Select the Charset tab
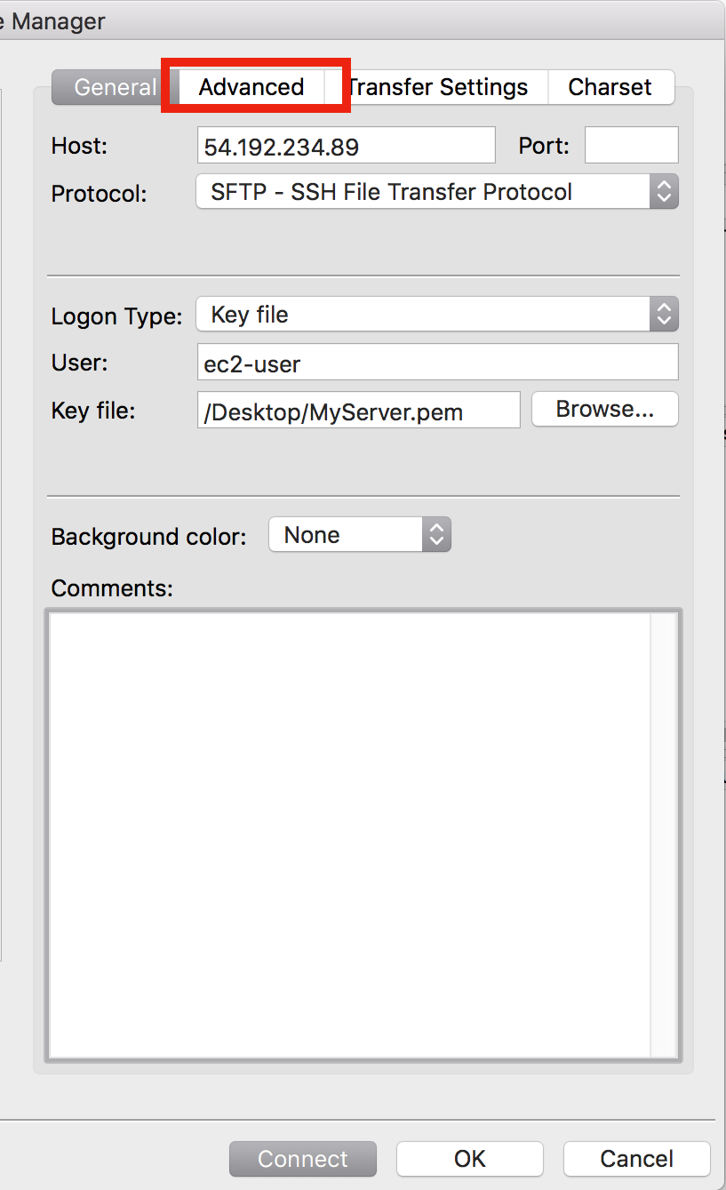Viewport: 726px width, 1190px height. click(610, 86)
